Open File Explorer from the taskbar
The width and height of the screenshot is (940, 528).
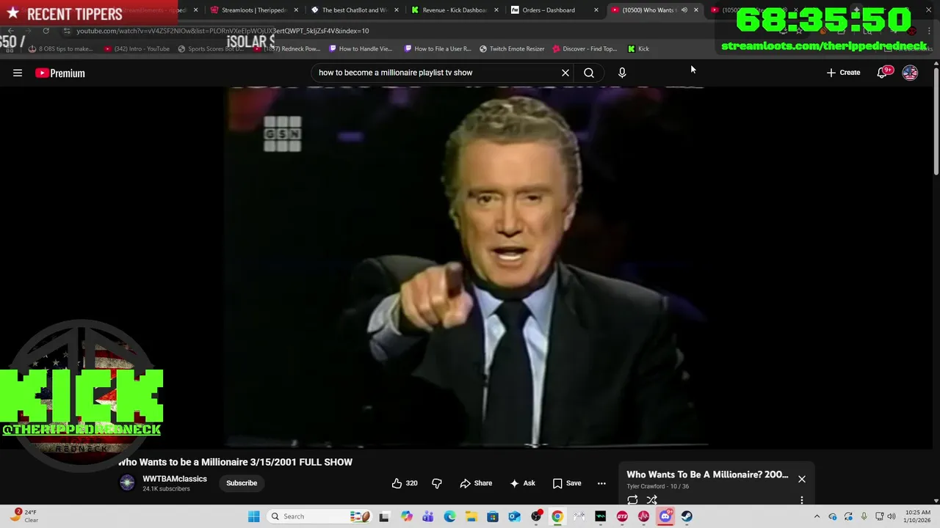471,516
